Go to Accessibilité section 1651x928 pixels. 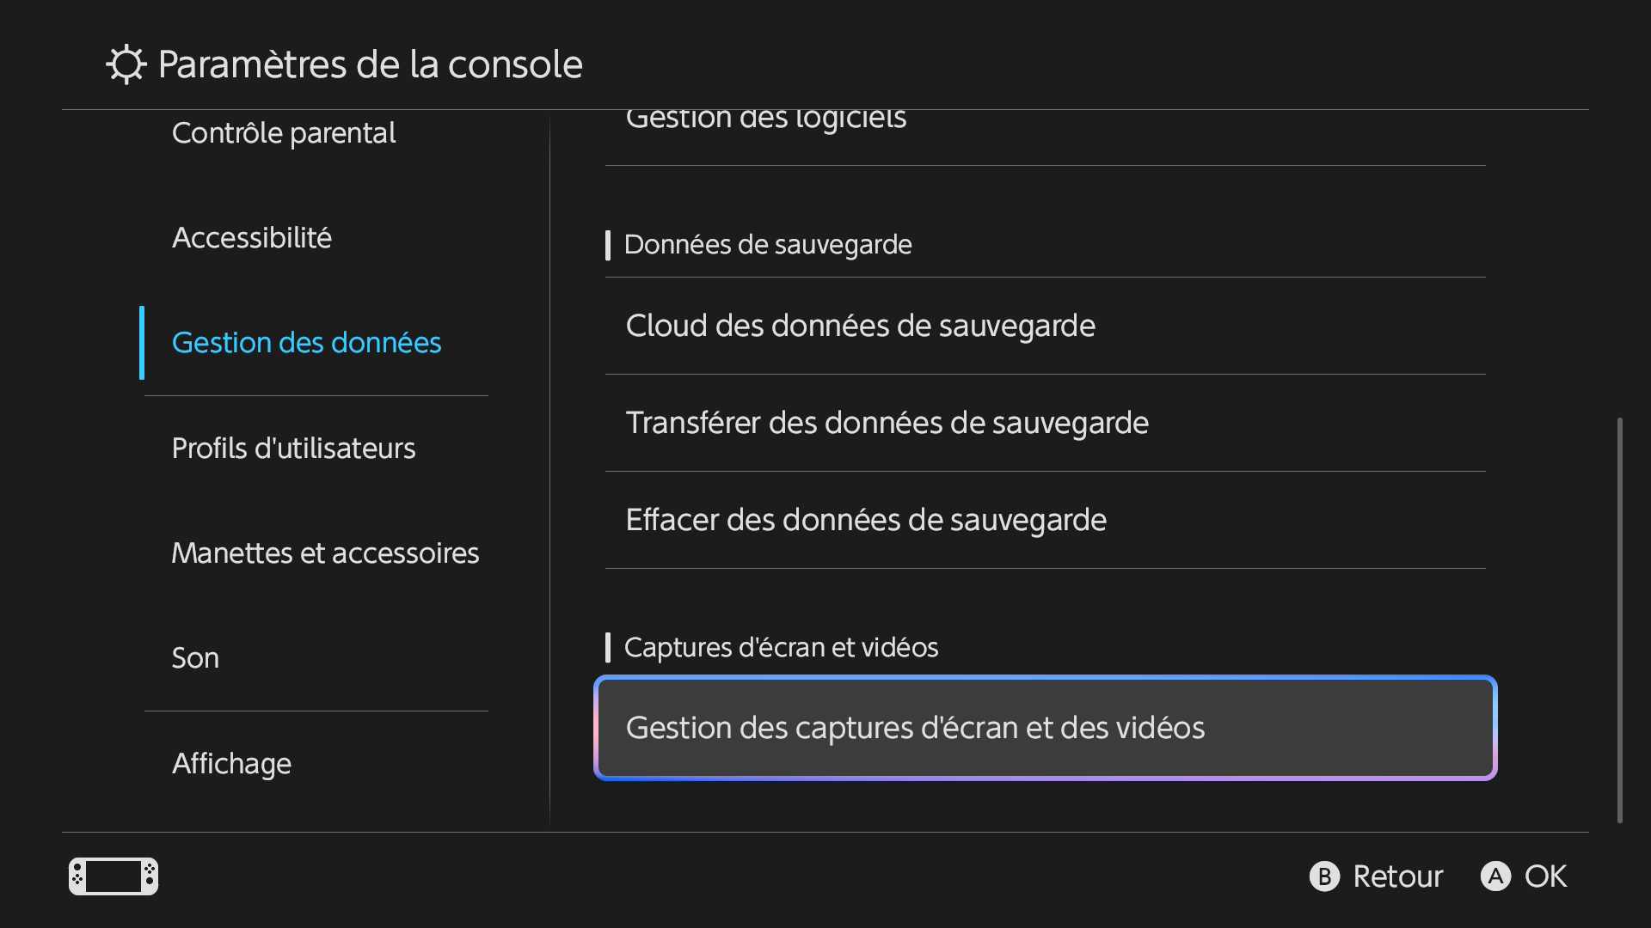[x=252, y=238]
